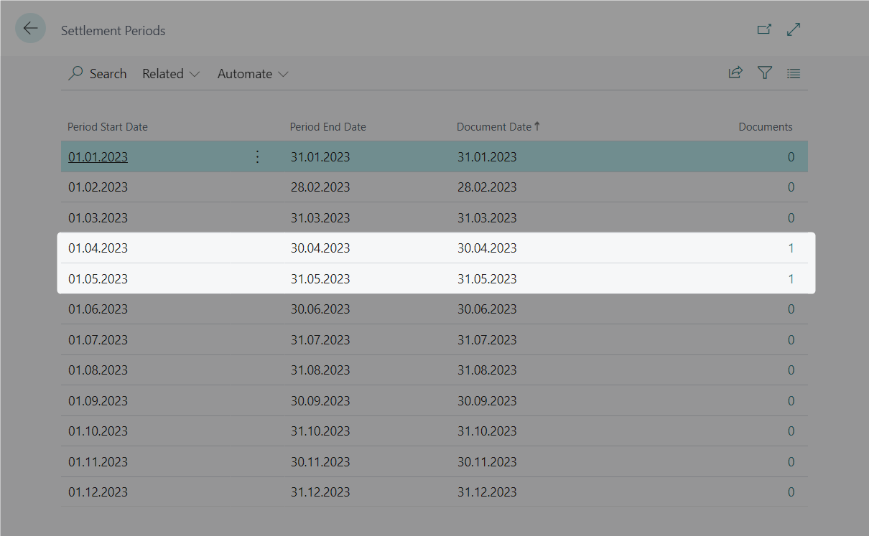Click the Search magnifier icon
The width and height of the screenshot is (869, 536).
pos(75,73)
